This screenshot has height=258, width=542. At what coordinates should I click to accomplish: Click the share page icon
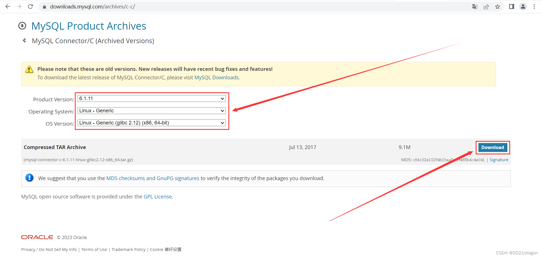pyautogui.click(x=486, y=7)
